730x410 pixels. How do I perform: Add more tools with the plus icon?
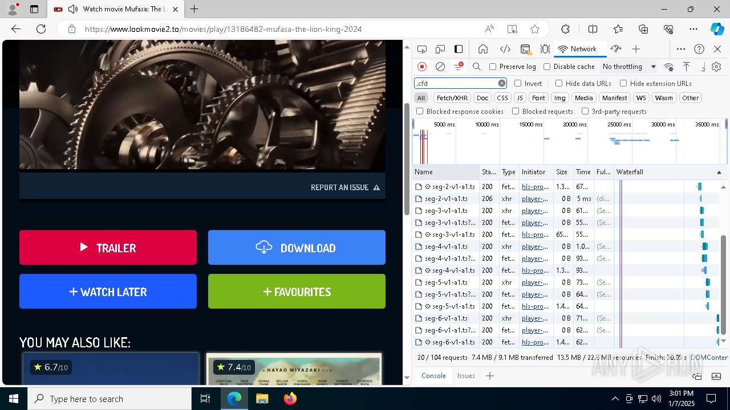coord(636,49)
